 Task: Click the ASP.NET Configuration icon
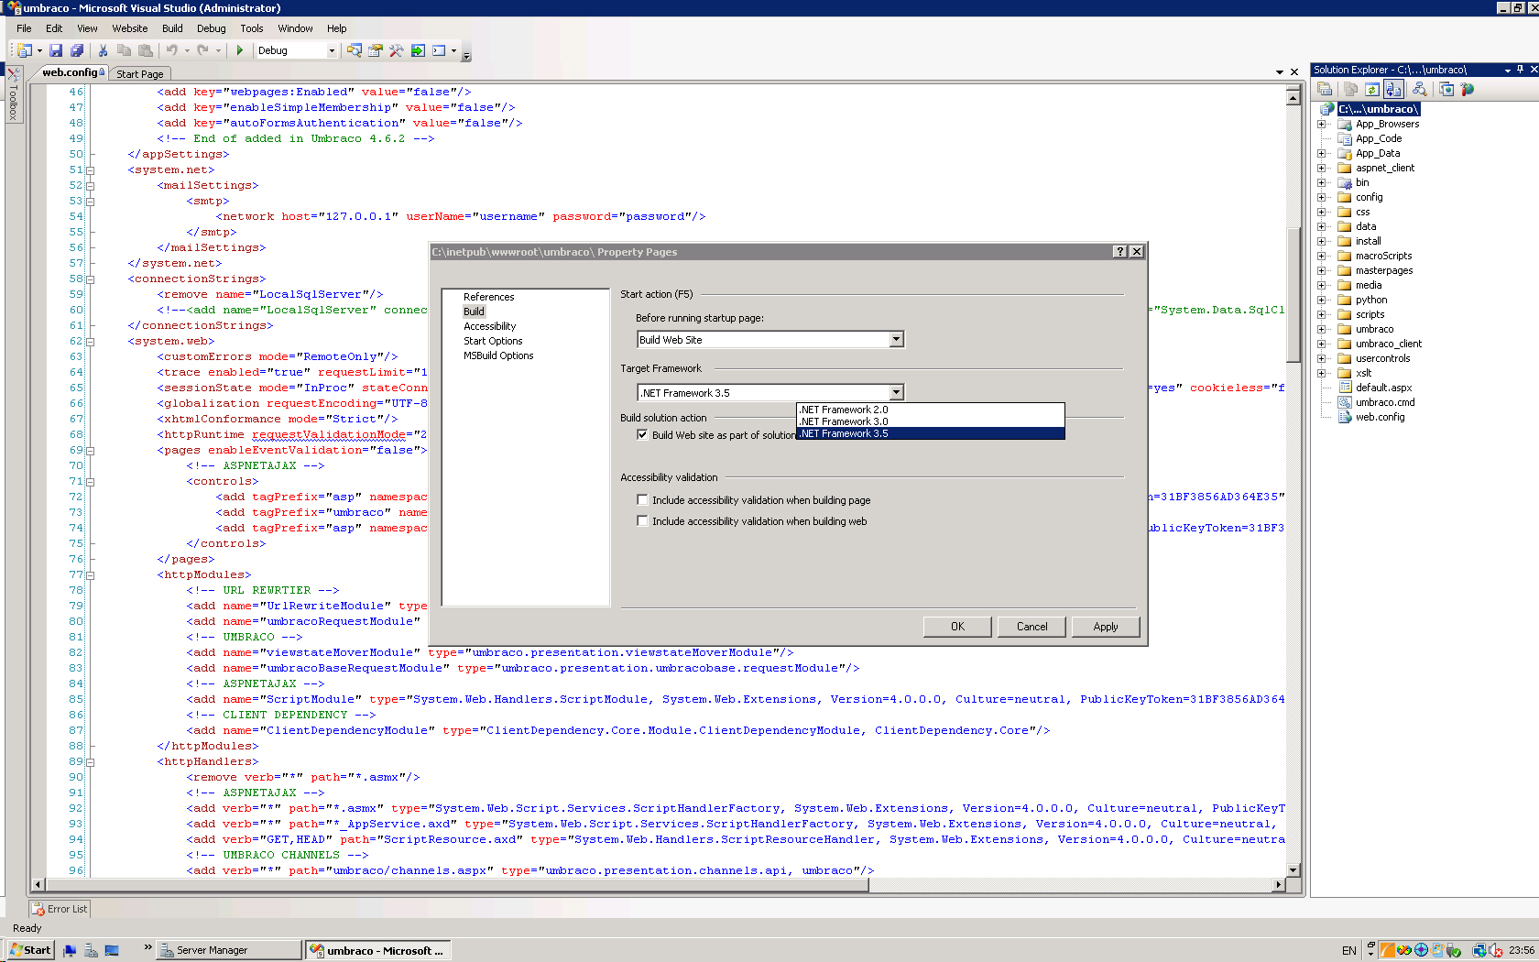[1468, 89]
